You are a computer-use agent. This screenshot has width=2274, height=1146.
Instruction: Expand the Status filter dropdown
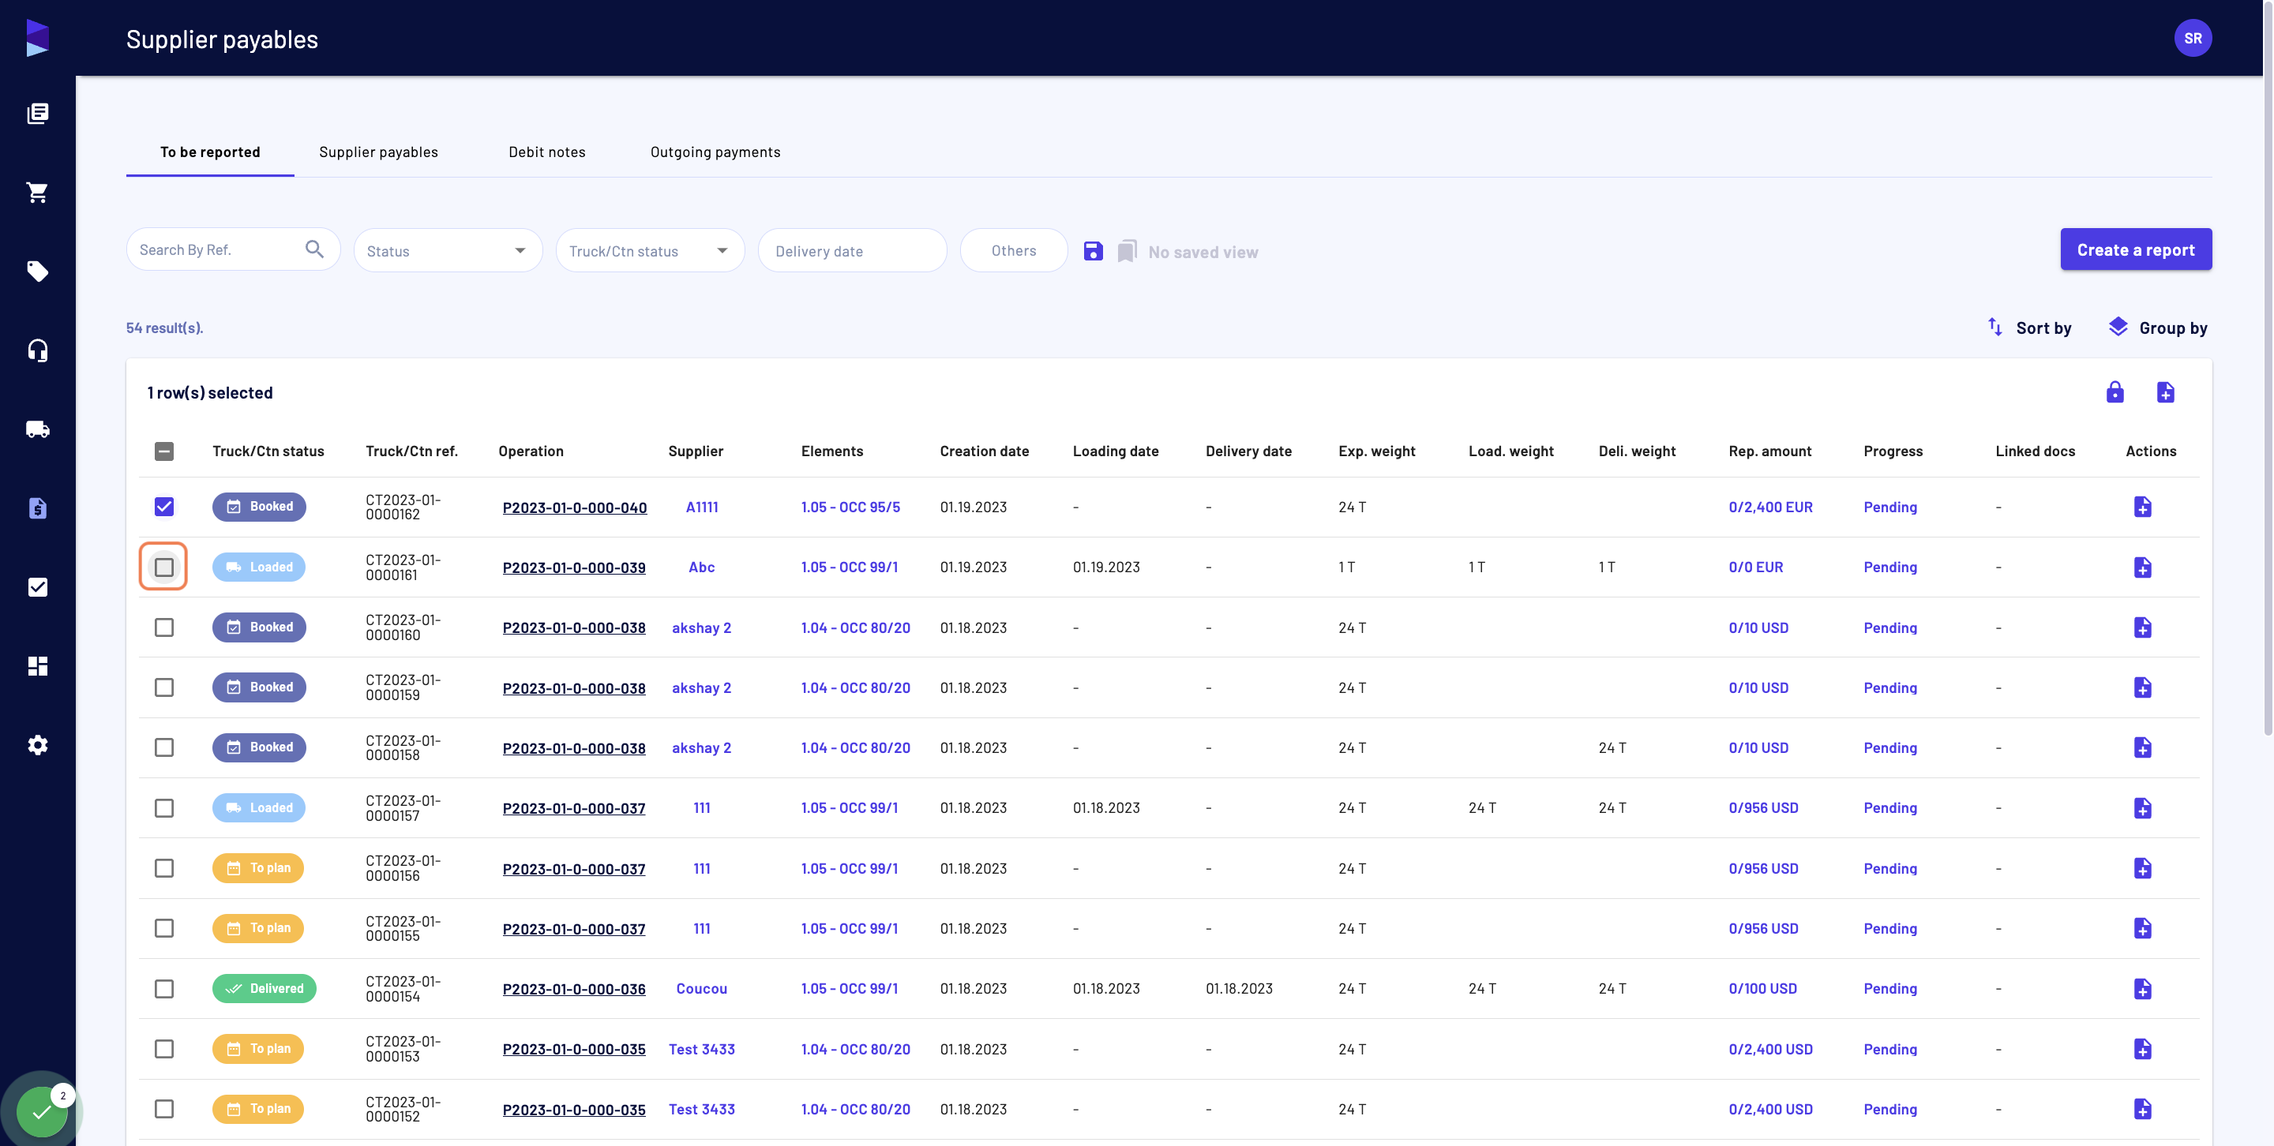click(x=448, y=250)
